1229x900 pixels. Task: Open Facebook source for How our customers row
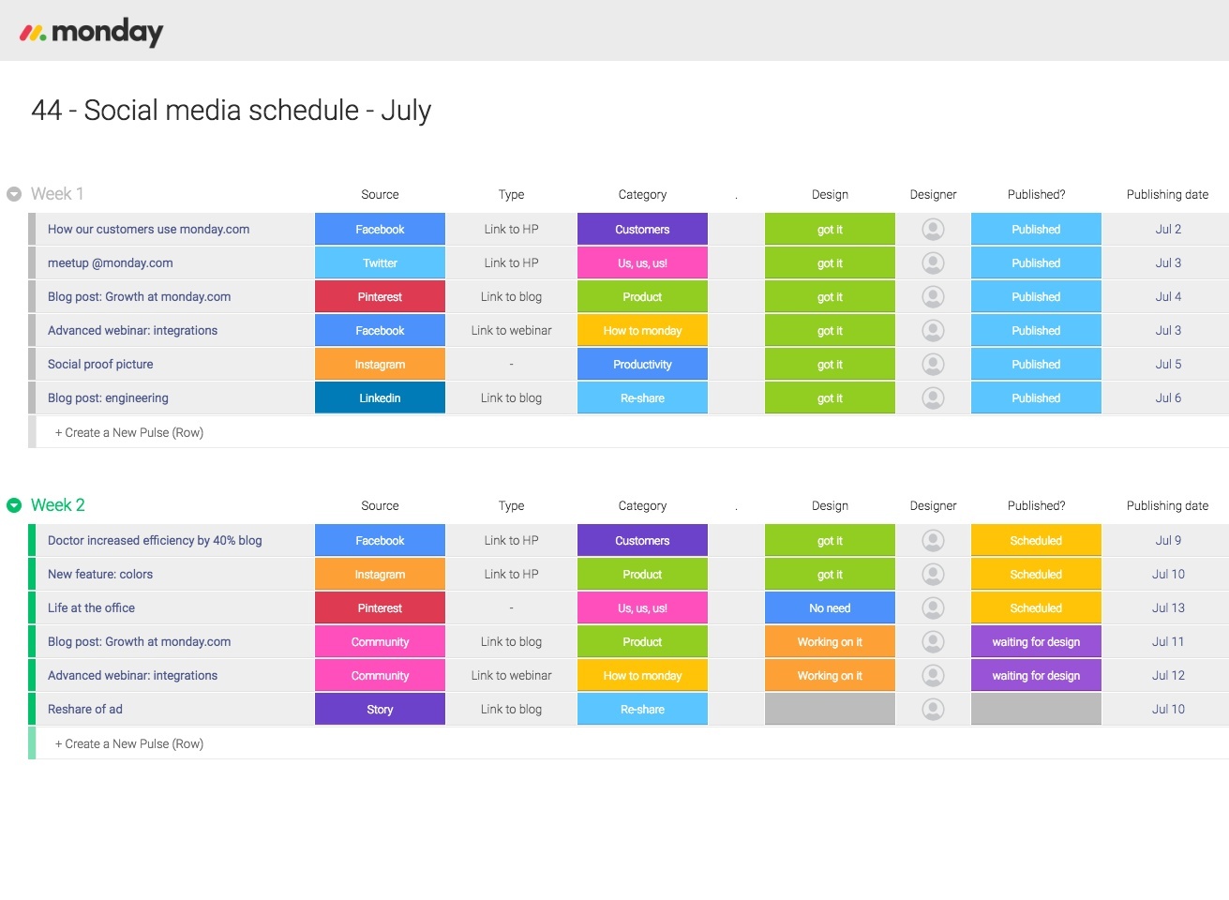pos(380,230)
